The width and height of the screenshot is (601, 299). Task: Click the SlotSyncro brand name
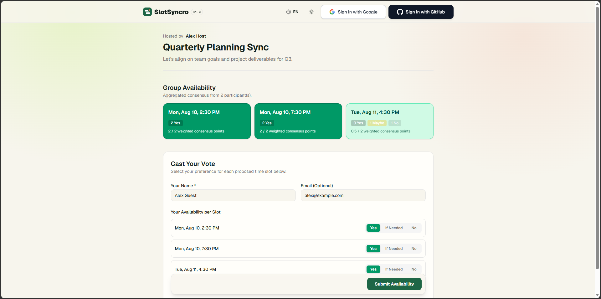pos(171,12)
